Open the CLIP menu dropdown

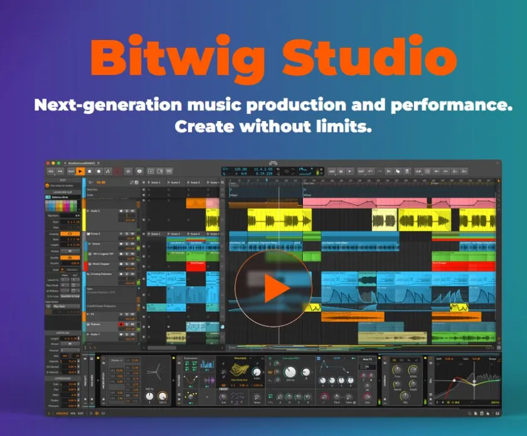(x=418, y=171)
